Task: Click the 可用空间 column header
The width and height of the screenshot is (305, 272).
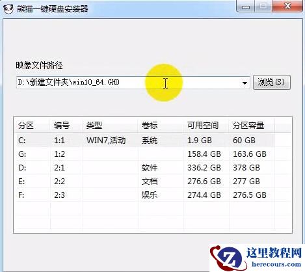Action: [206, 126]
